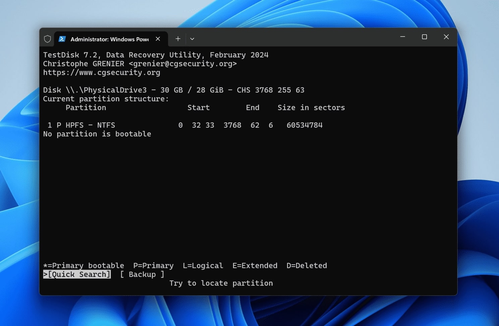Viewport: 499px width, 326px height.
Task: Select the Administrator: Windows PowerShell tab
Action: pyautogui.click(x=111, y=39)
